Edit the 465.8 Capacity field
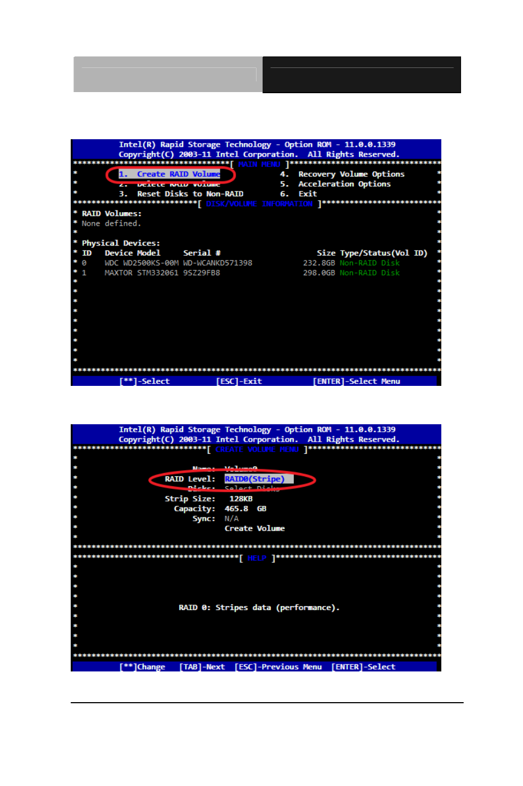Image resolution: width=523 pixels, height=786 pixels. click(x=236, y=509)
